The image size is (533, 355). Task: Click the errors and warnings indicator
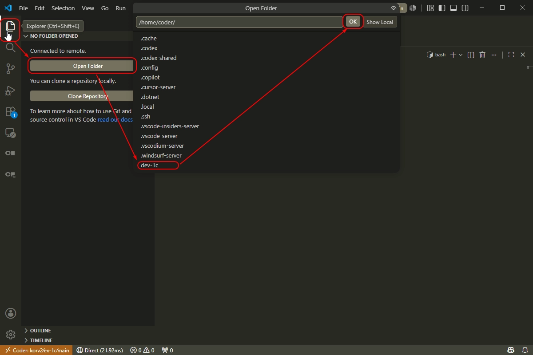click(142, 351)
